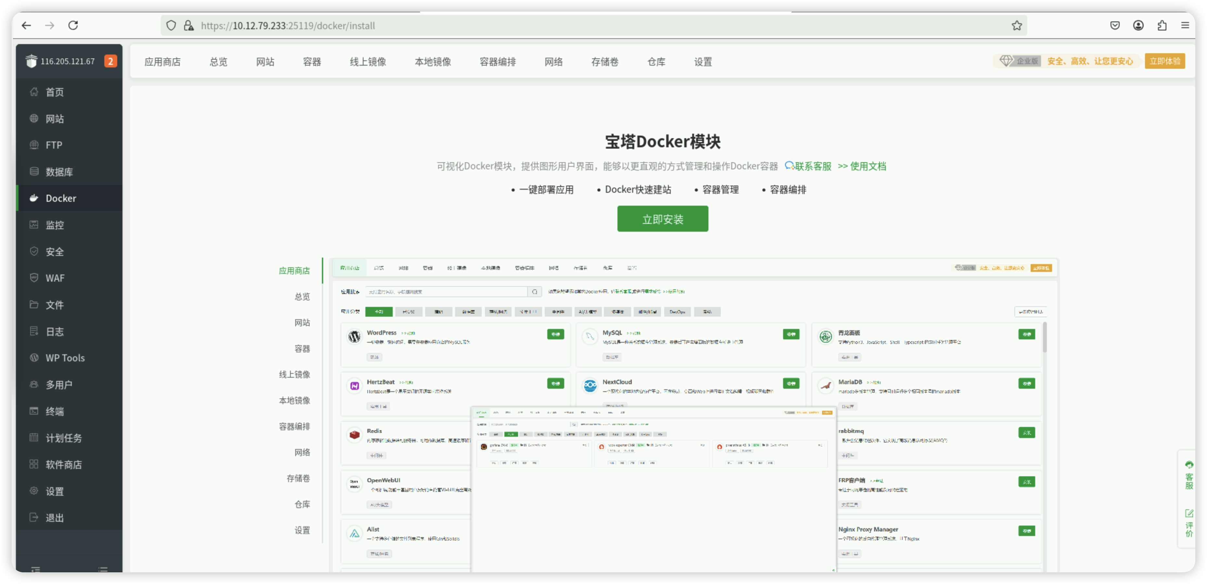Screen dimensions: 1207x584
Task: Open FTP in the sidebar
Action: point(69,145)
